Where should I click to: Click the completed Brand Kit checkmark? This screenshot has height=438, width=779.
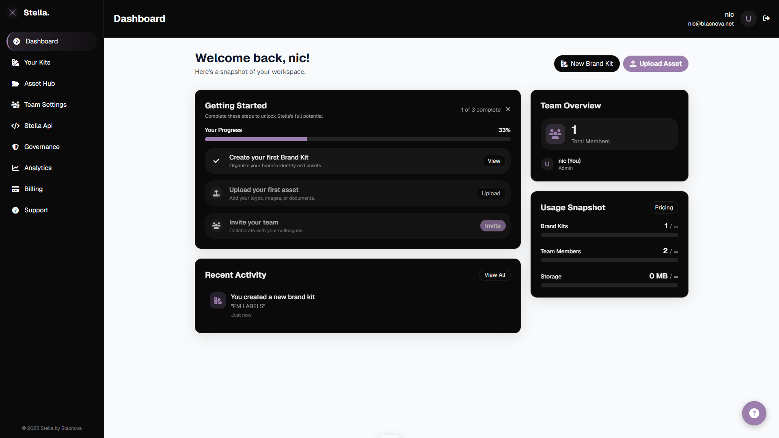coord(216,161)
